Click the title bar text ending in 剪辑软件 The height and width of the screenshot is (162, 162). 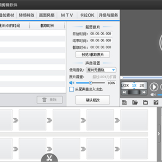pyautogui.click(x=9, y=5)
